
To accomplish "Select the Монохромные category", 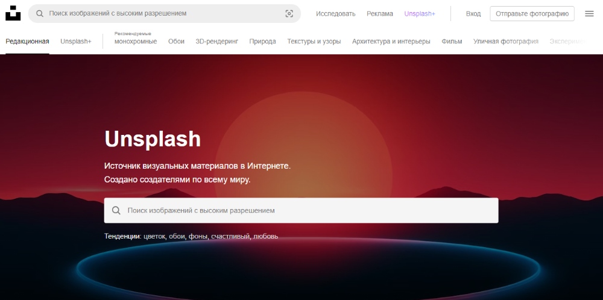I will click(x=136, y=42).
